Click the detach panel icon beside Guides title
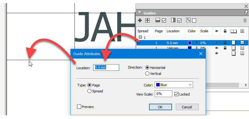This screenshot has height=119, width=249. (246, 12)
